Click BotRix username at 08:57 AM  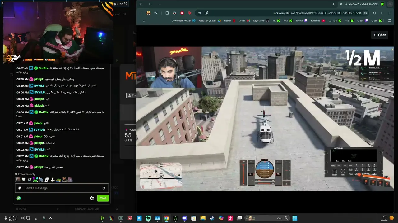(44, 68)
